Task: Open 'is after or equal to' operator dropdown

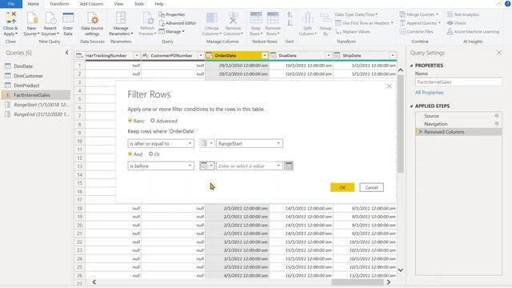Action: tap(161, 143)
